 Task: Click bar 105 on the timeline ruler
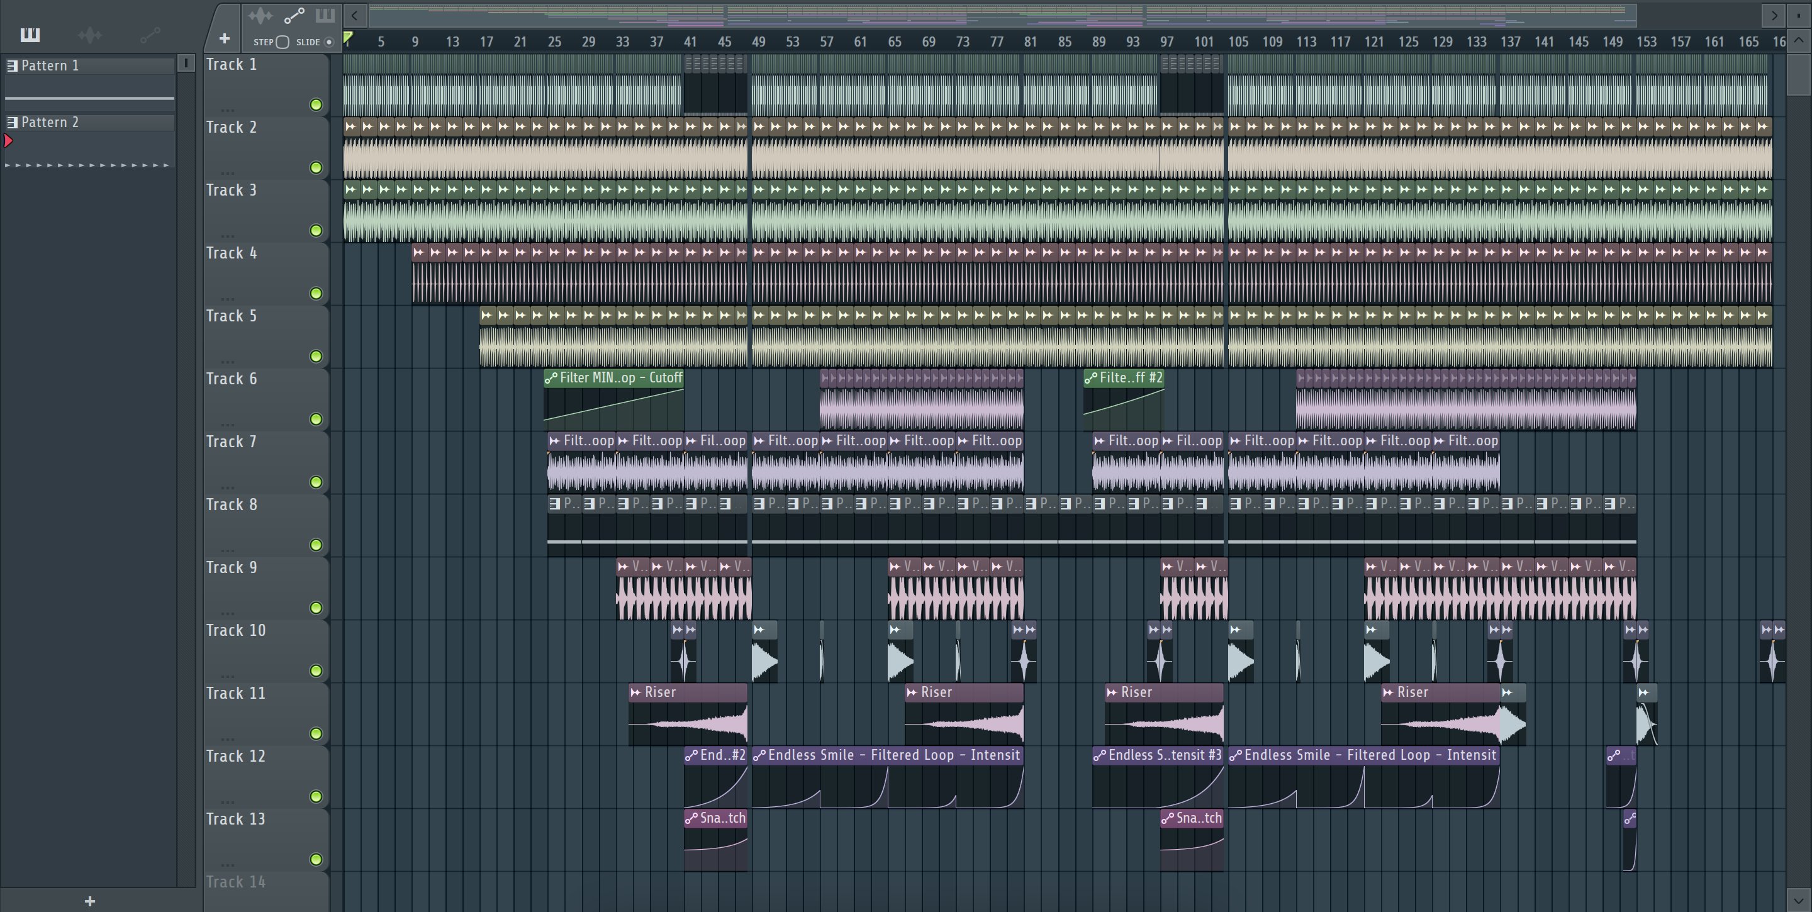[1238, 42]
